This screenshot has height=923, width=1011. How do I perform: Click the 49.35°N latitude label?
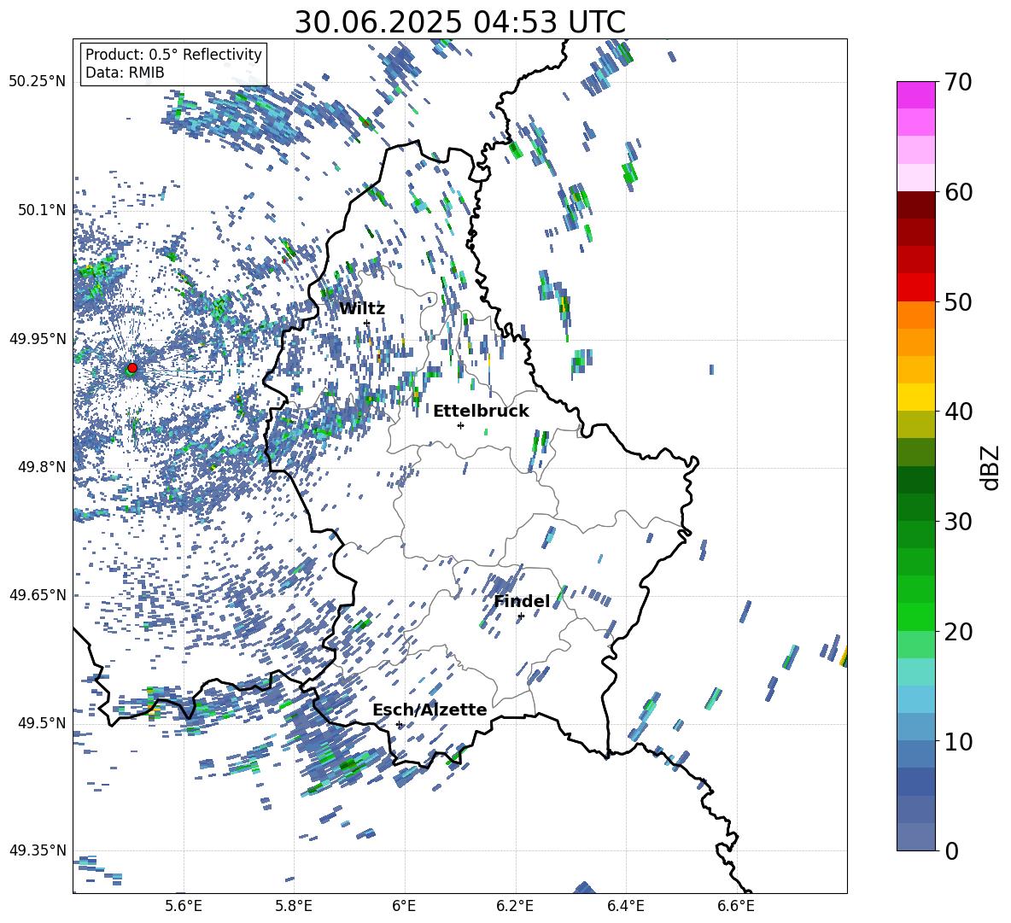(x=38, y=850)
